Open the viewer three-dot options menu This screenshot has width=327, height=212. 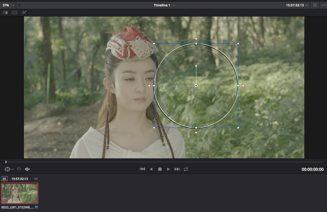click(x=323, y=5)
